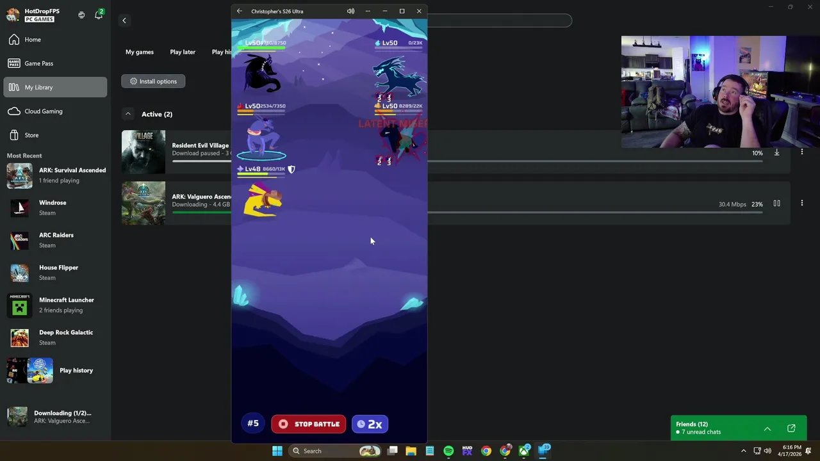Open Downloading (1/2) queue status

tap(55, 417)
